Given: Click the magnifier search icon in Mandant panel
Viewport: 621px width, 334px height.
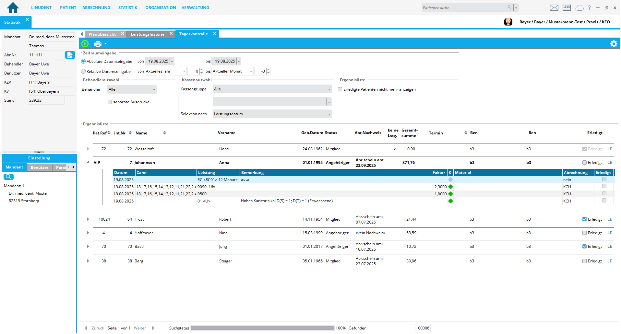Looking at the screenshot, I should pos(8,177).
